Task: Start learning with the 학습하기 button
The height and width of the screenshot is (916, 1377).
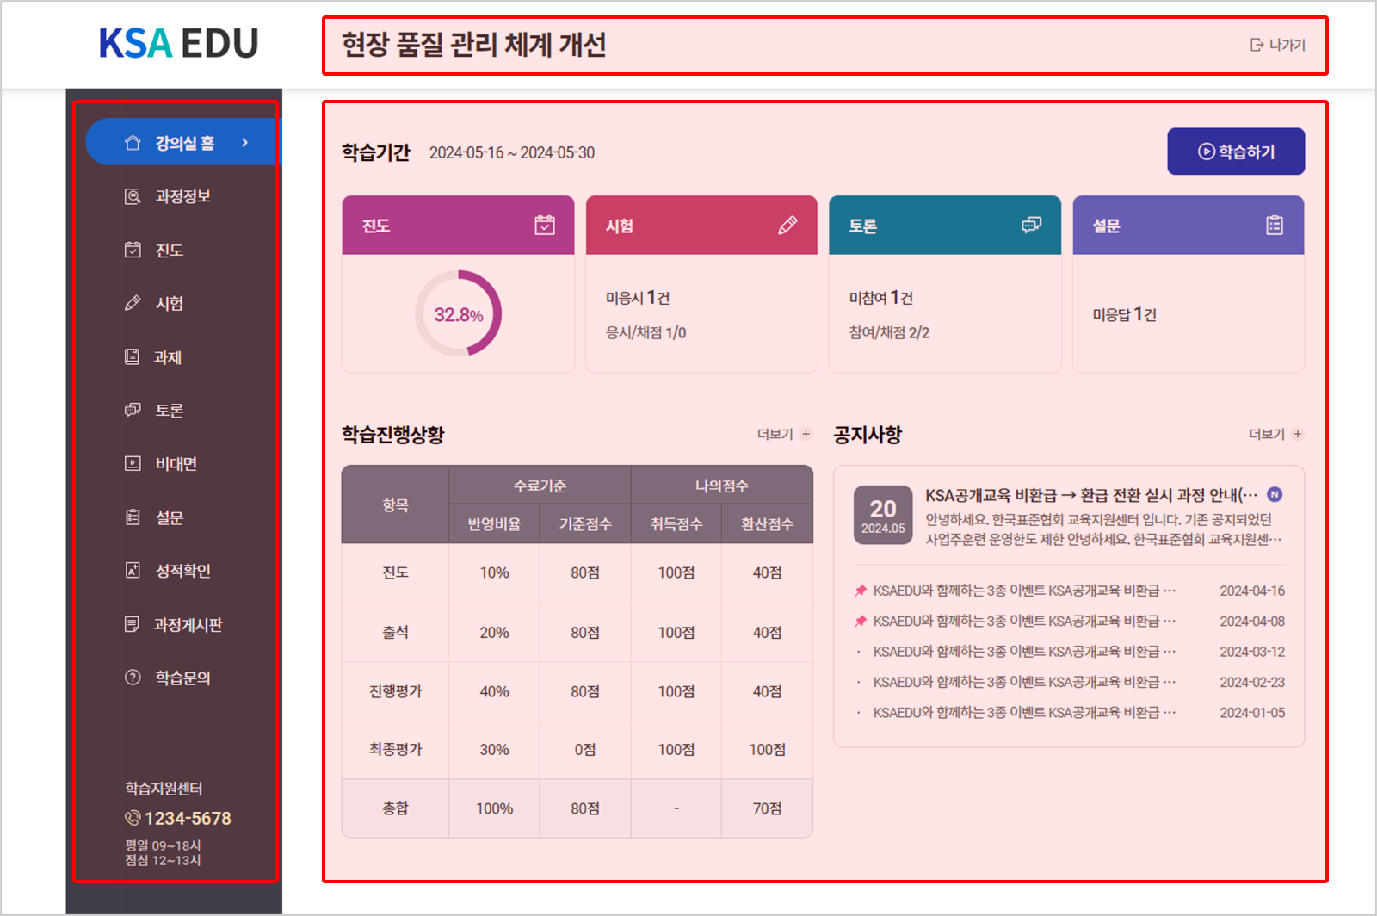Action: [x=1236, y=152]
